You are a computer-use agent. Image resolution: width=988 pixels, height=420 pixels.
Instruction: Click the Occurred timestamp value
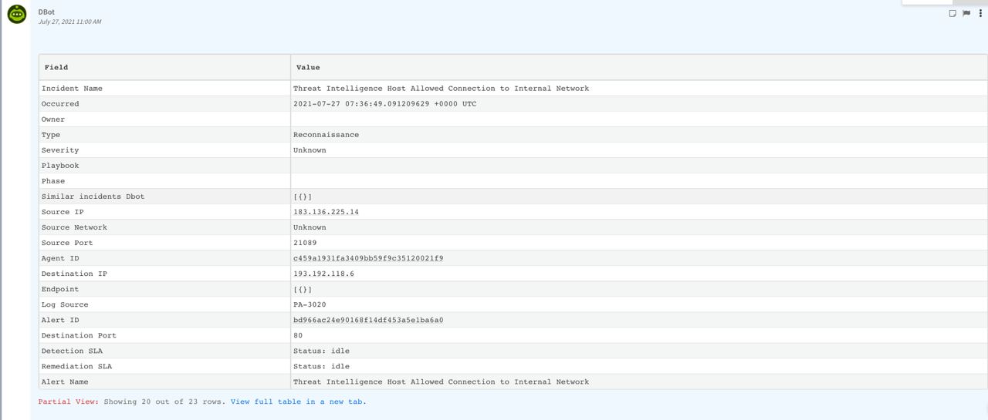(384, 104)
